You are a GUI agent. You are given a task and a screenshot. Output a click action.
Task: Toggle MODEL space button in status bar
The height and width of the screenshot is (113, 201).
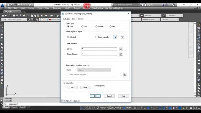coord(129,108)
